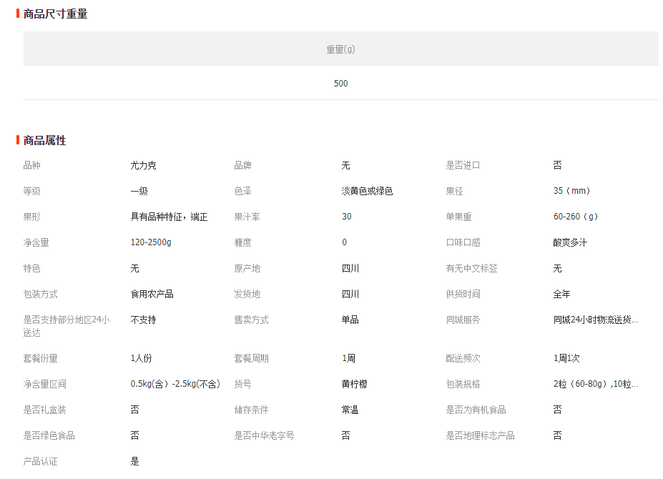Click the 商品尺寸重量 section heading

[55, 14]
